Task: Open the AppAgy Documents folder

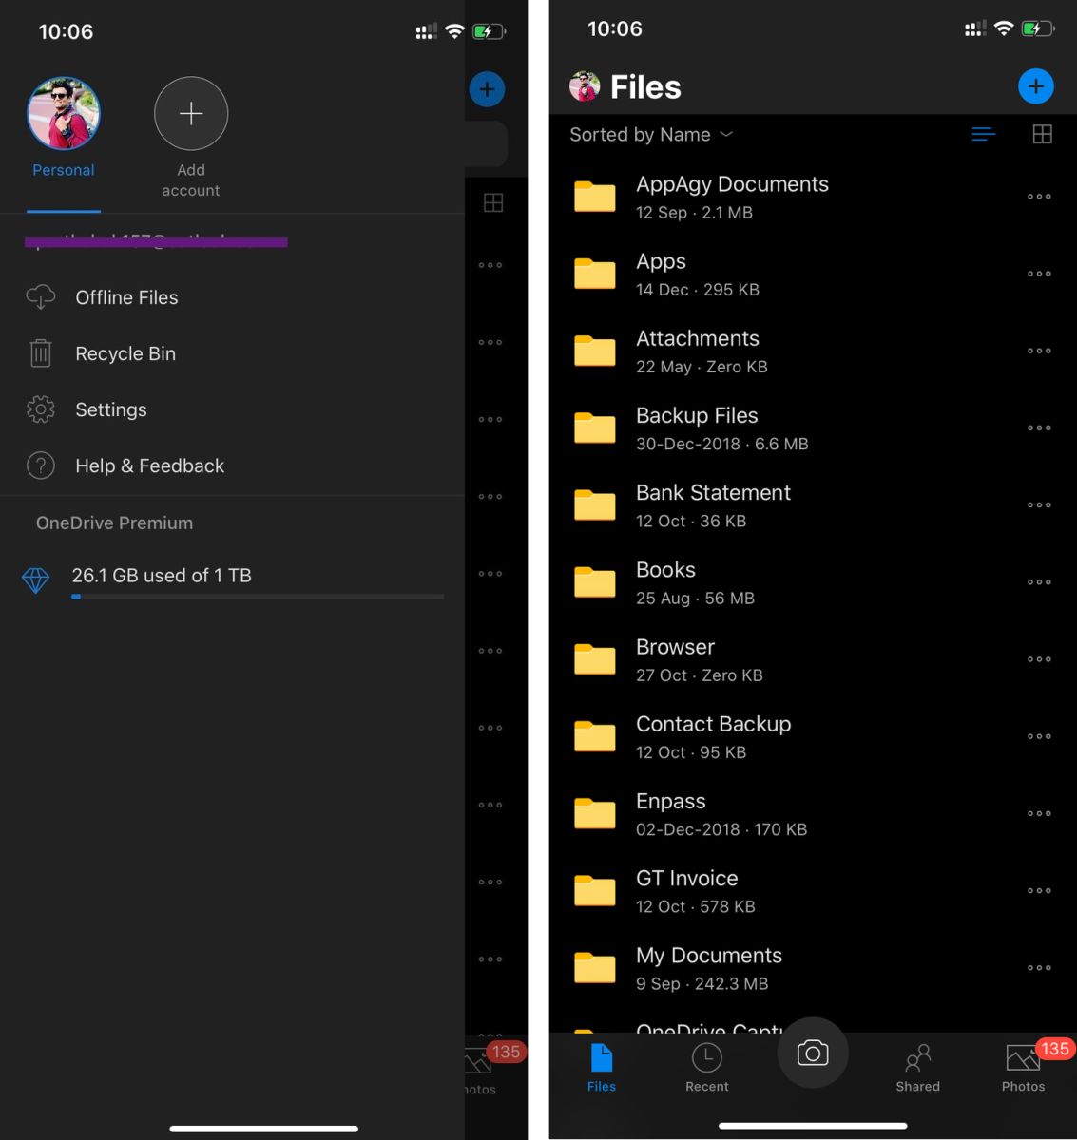Action: tap(813, 197)
